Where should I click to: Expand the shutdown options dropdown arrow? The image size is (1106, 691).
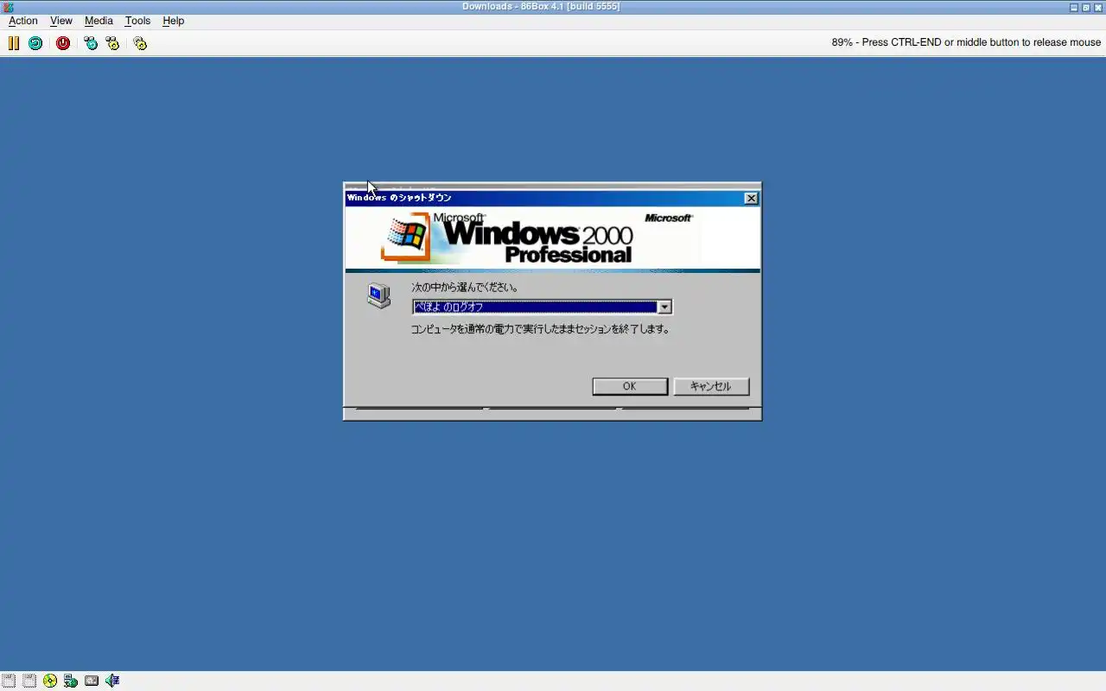[x=664, y=307]
